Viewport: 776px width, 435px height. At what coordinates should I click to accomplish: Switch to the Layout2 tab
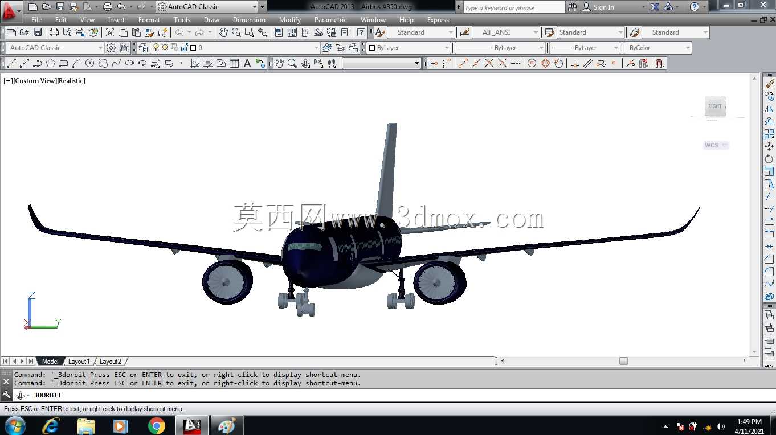pos(111,362)
